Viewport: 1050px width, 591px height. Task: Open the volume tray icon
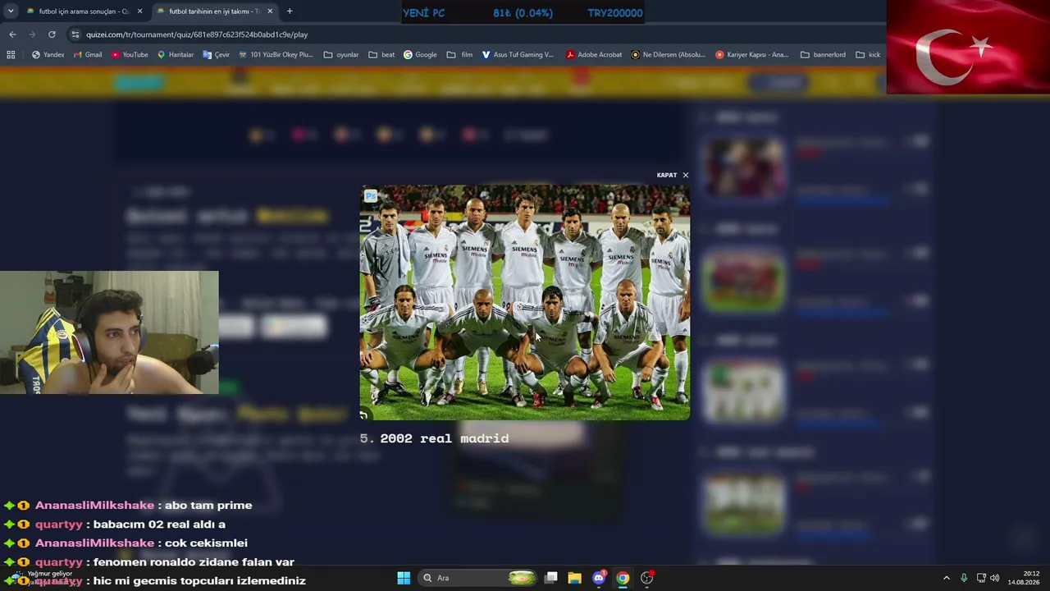(x=995, y=578)
